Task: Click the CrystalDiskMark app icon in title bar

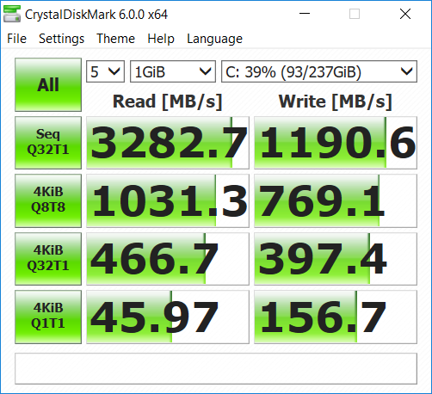Action: click(x=12, y=14)
